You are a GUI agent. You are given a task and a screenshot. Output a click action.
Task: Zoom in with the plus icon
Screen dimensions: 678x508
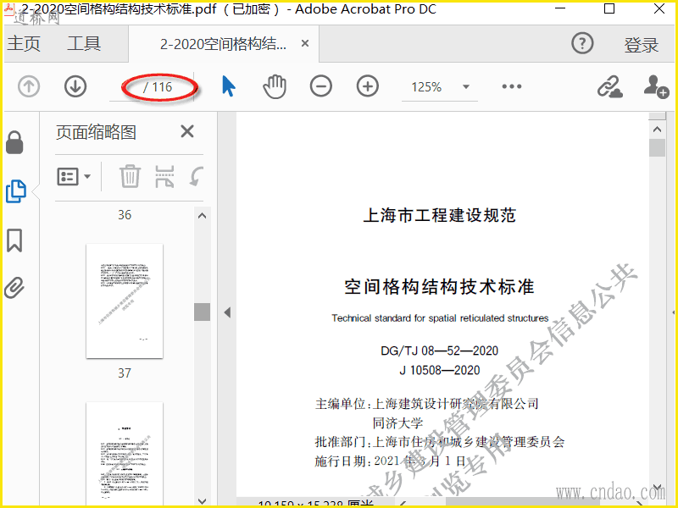point(368,86)
